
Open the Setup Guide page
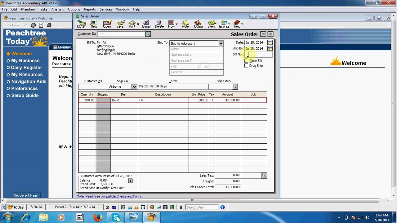[25, 95]
